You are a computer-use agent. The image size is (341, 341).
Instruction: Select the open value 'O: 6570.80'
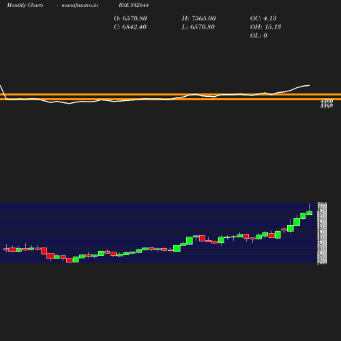[130, 18]
